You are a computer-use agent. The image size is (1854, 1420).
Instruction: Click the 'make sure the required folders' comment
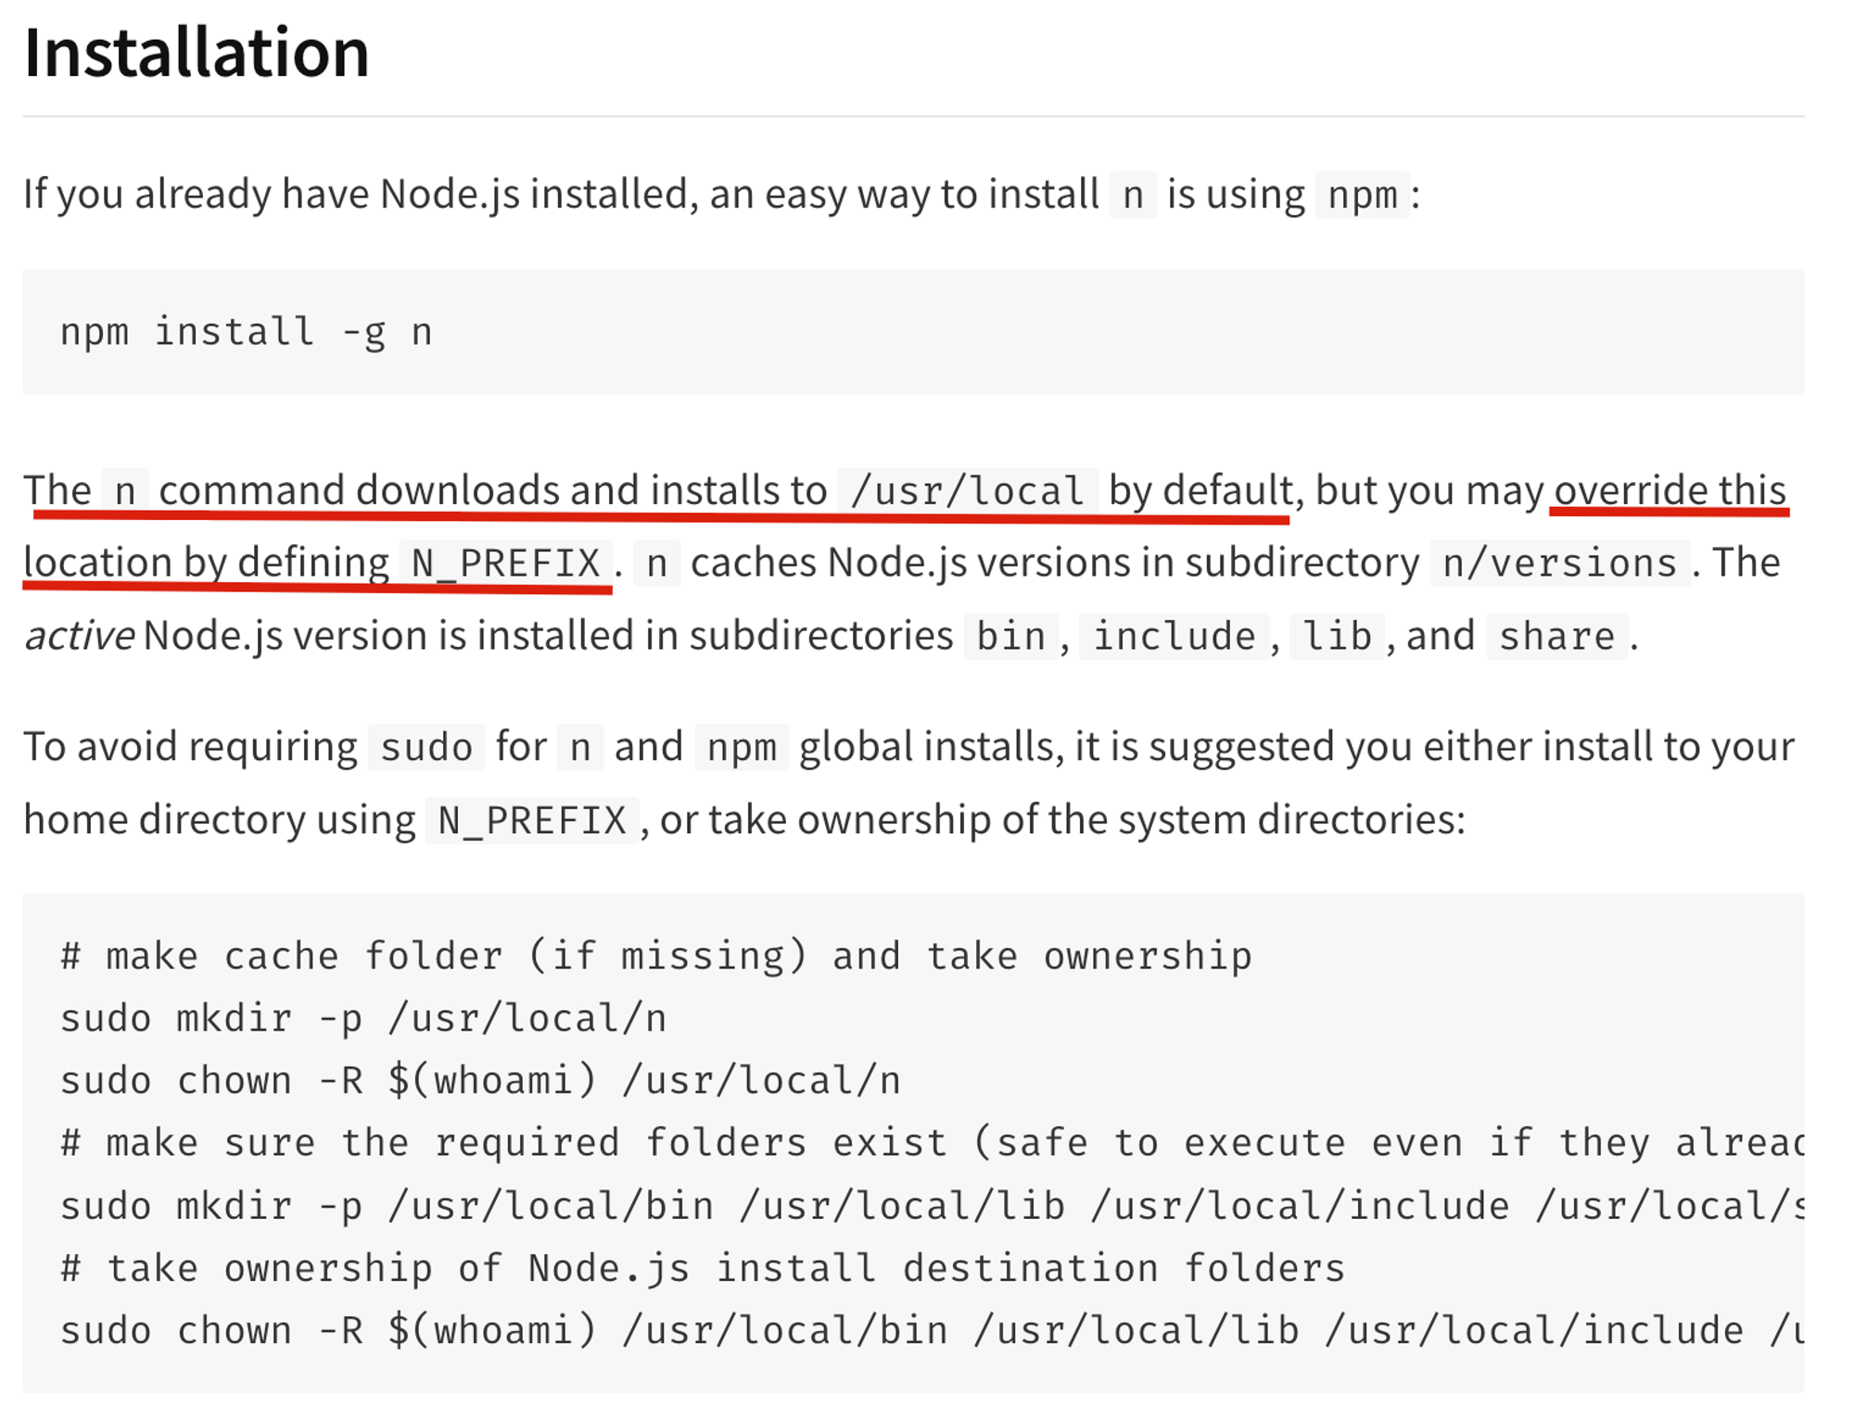(927, 1143)
